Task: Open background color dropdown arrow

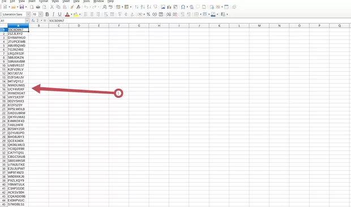Action: click(80, 14)
